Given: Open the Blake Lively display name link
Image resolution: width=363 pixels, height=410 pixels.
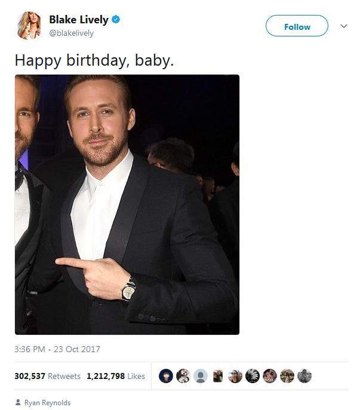Looking at the screenshot, I should coord(79,20).
